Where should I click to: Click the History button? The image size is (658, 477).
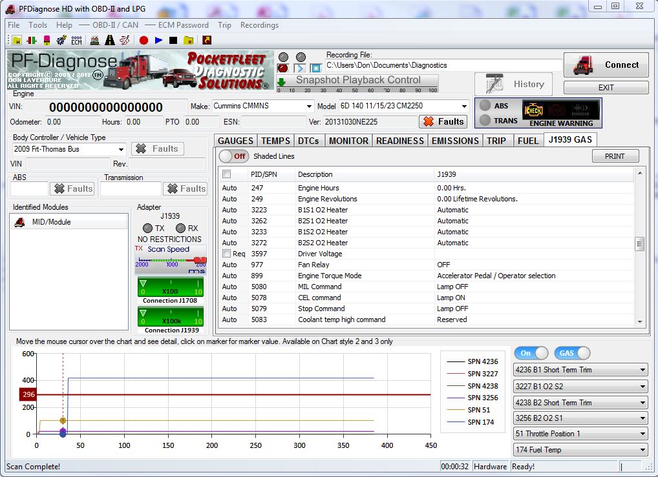(x=514, y=85)
